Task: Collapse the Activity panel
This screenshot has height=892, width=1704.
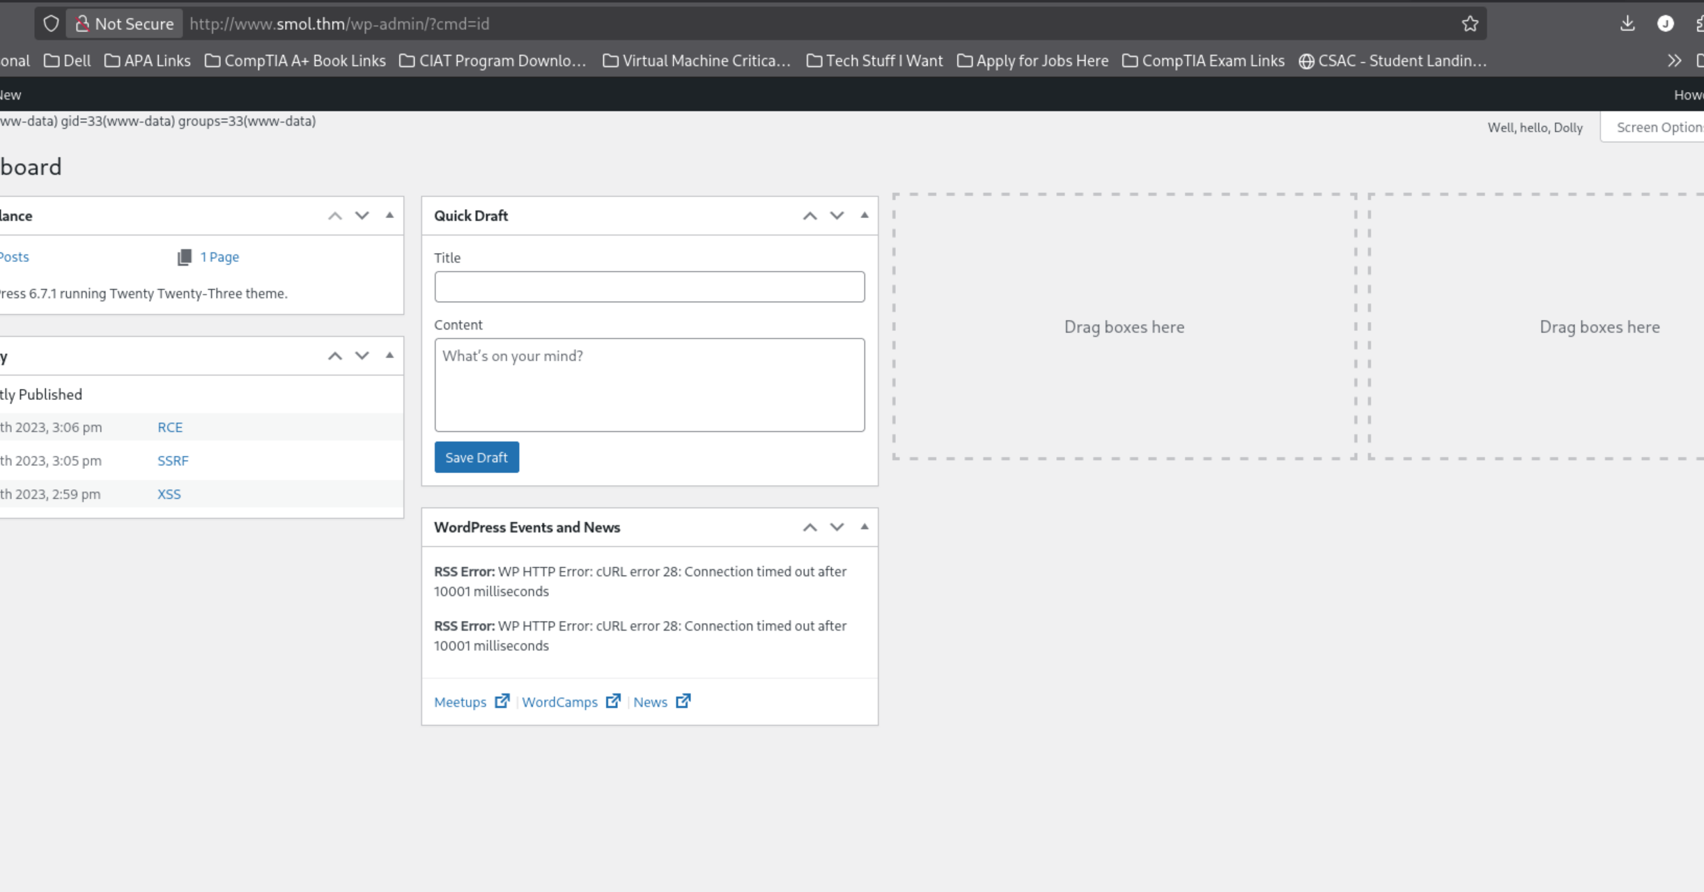Action: point(389,355)
